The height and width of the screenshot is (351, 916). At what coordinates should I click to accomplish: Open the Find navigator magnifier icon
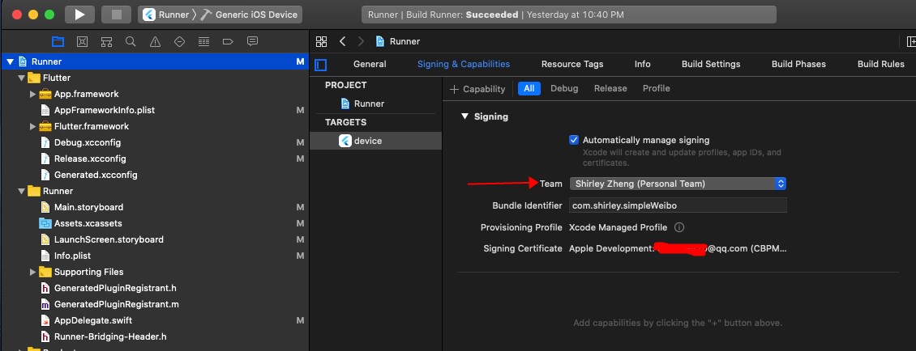click(x=131, y=41)
